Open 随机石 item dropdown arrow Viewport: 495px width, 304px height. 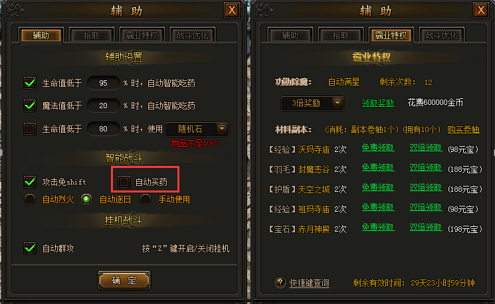[x=222, y=129]
